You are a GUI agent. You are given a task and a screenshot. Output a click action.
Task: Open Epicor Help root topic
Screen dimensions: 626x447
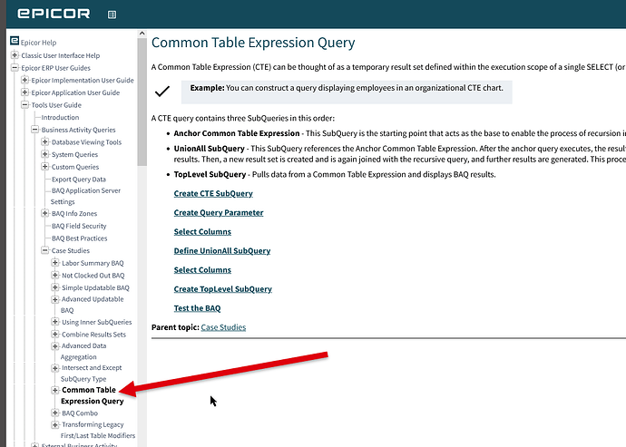tap(38, 43)
